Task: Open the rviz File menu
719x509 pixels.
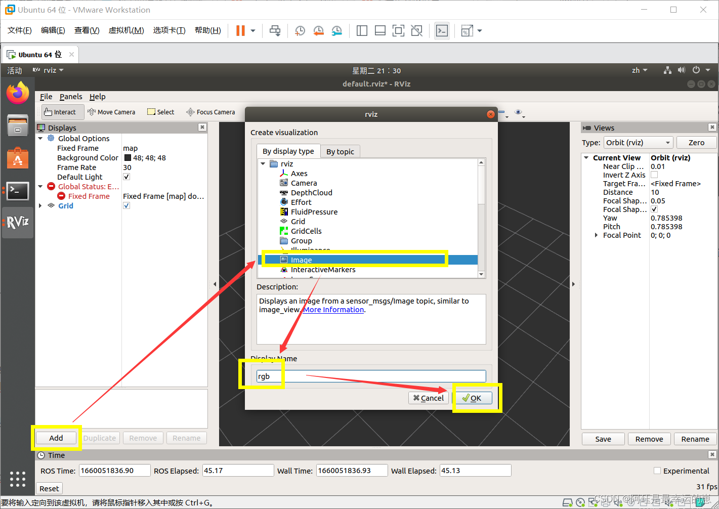Action: coord(46,97)
